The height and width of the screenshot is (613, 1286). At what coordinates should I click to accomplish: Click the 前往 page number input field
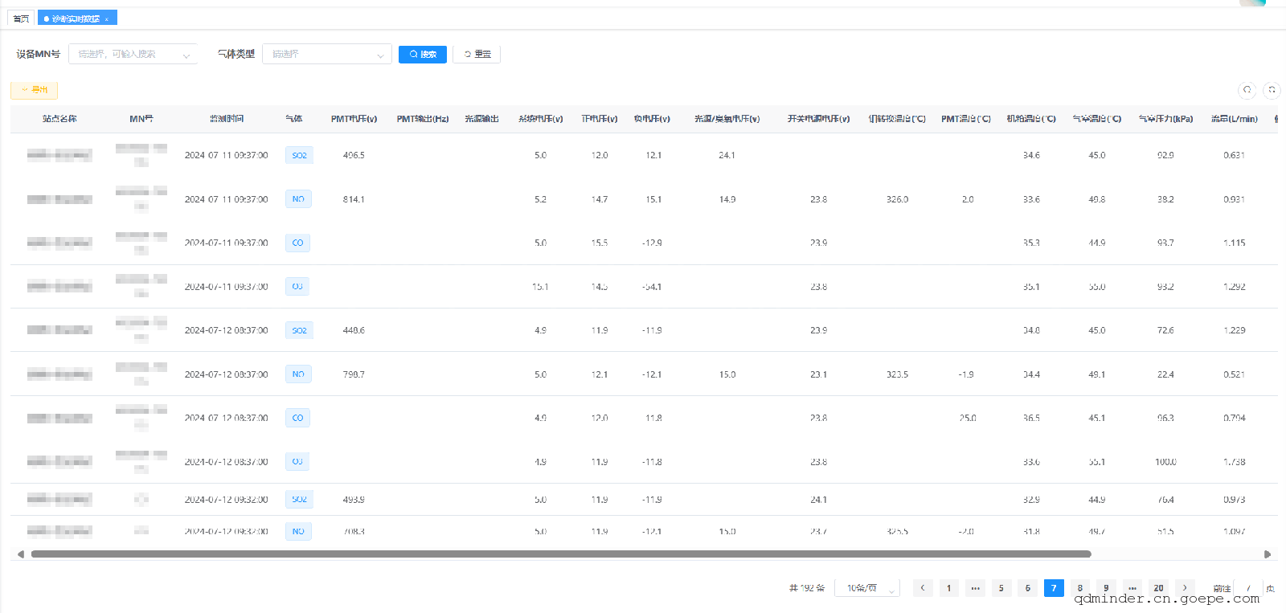pyautogui.click(x=1248, y=588)
